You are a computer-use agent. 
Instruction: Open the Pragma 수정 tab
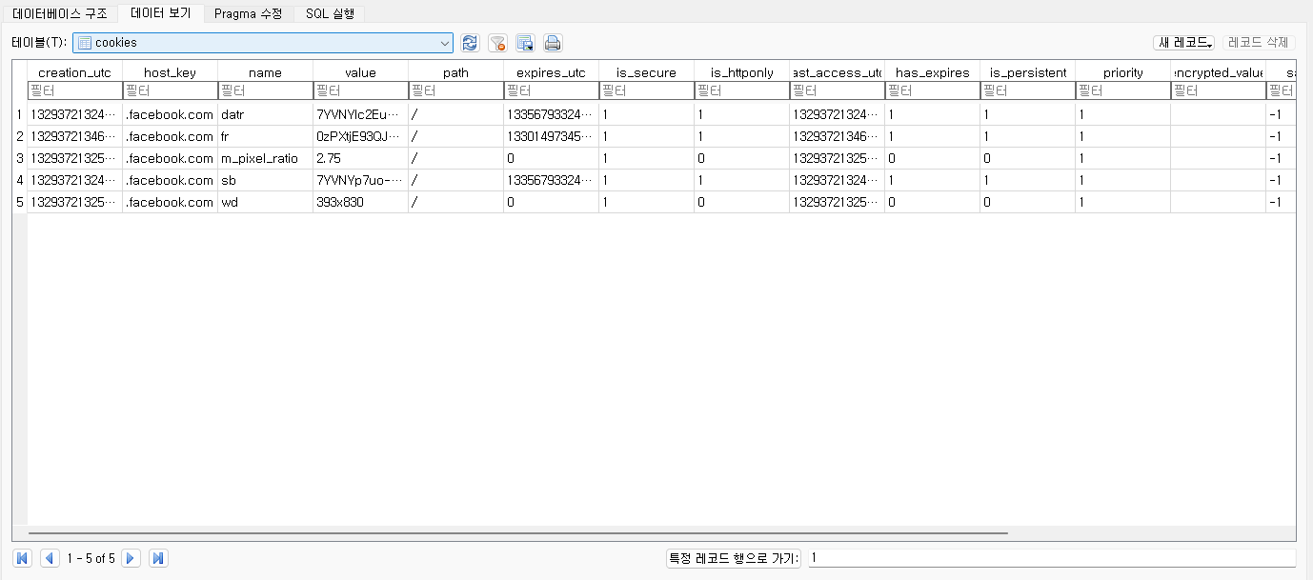coord(248,13)
